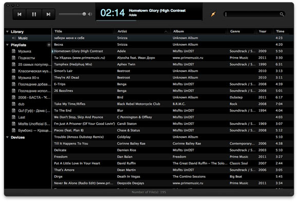The height and width of the screenshot is (202, 298).
Task: Sort by the Year column header
Action: click(x=265, y=31)
